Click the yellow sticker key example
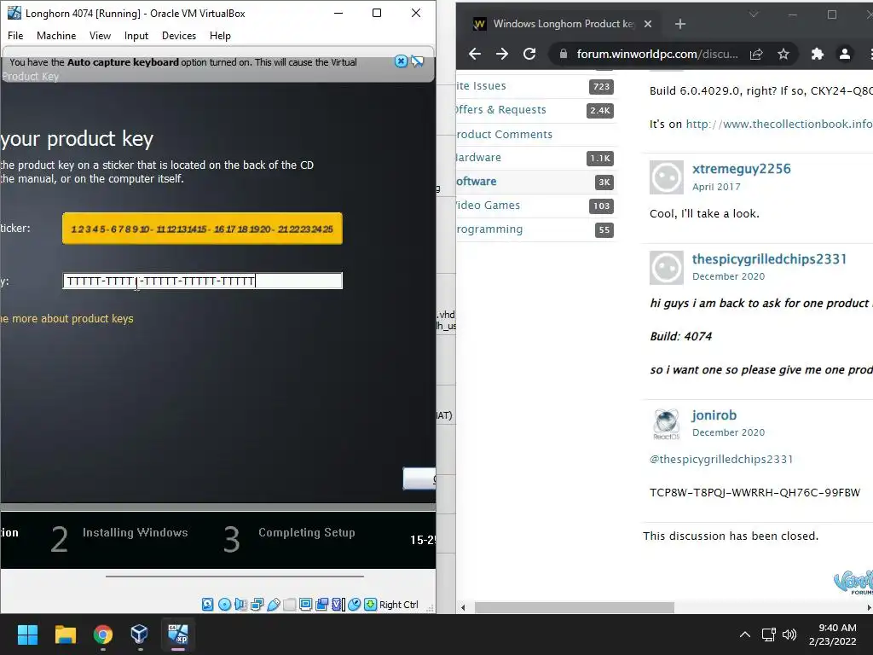 202,229
